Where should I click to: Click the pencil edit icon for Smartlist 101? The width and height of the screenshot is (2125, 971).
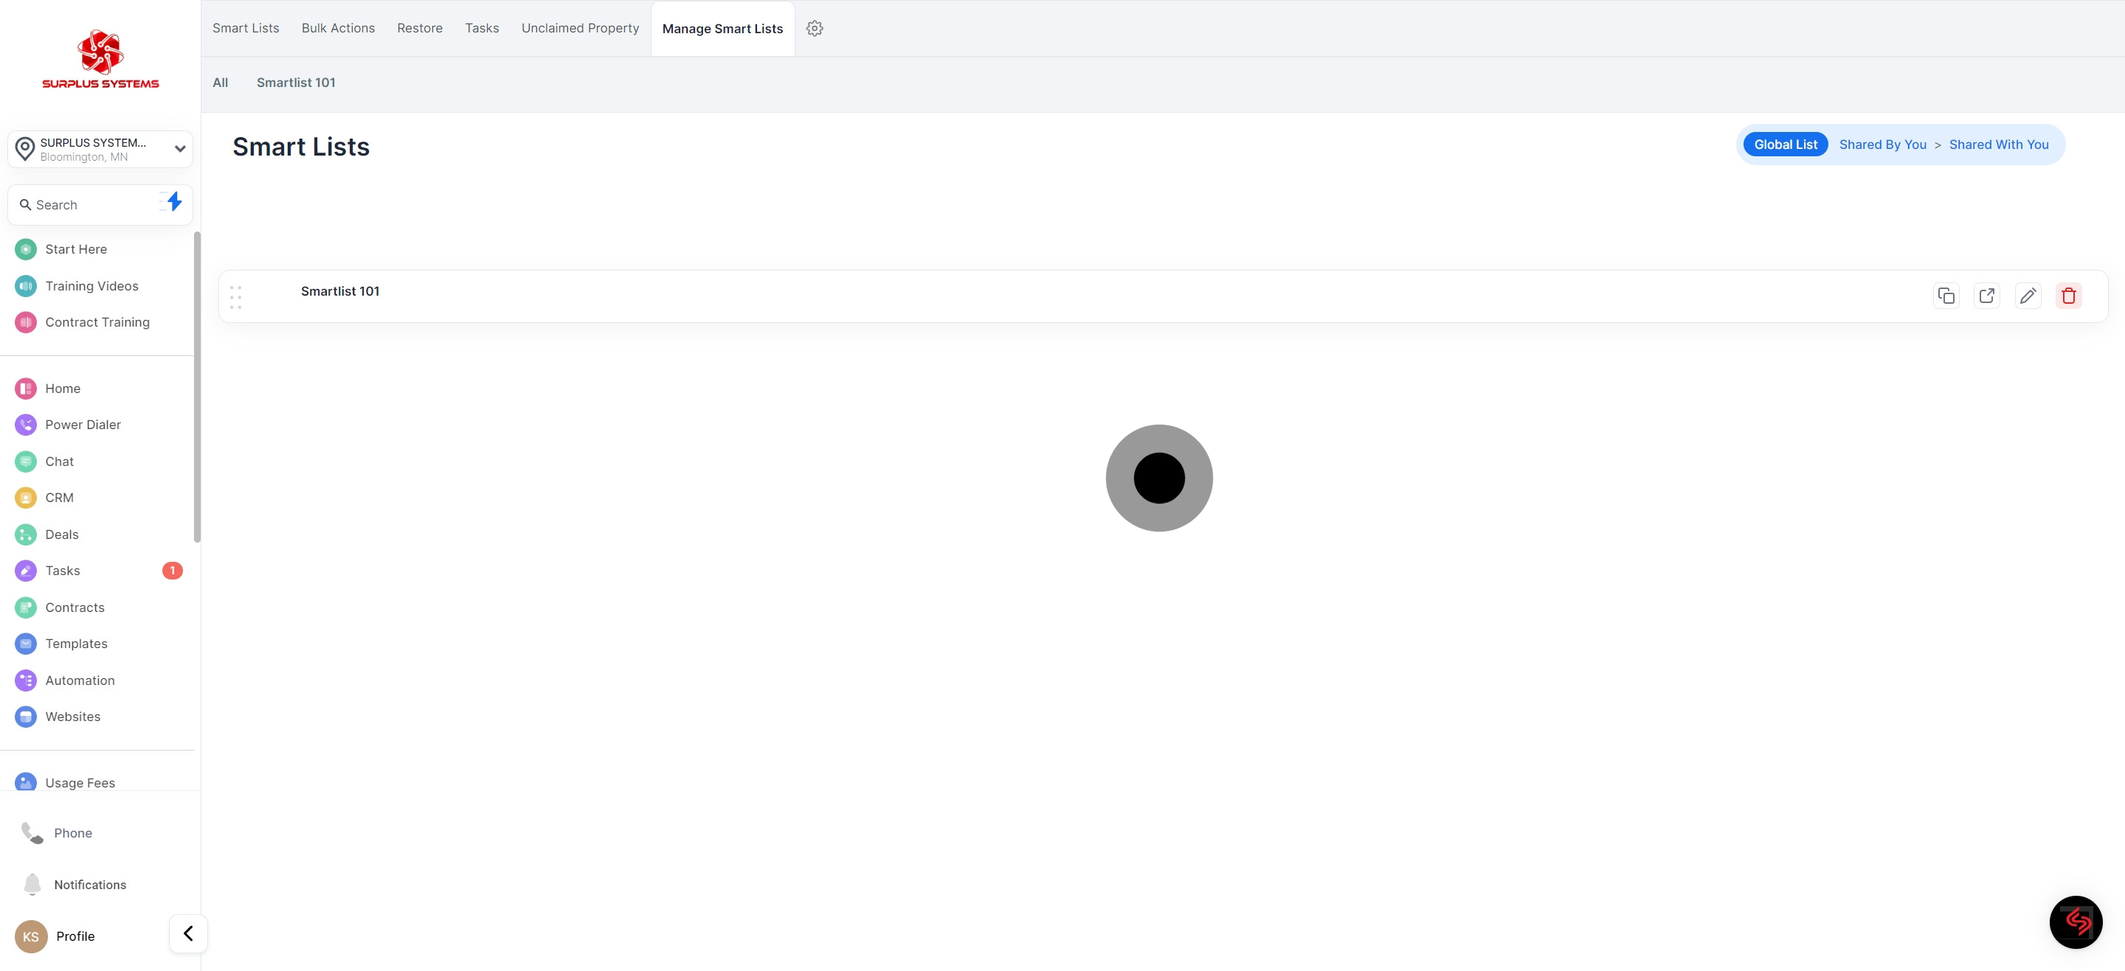2028,296
